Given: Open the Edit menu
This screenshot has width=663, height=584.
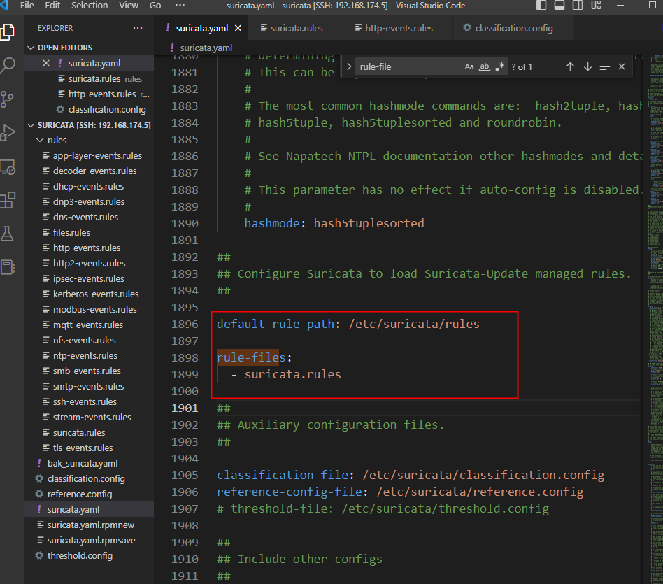Looking at the screenshot, I should [x=52, y=6].
